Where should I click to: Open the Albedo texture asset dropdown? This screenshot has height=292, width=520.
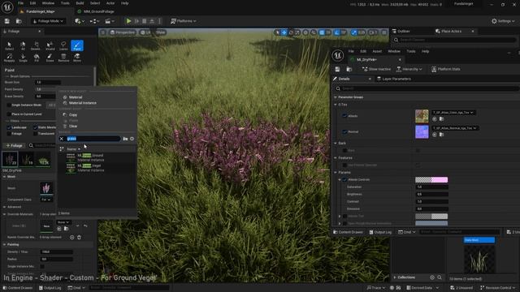[453, 113]
